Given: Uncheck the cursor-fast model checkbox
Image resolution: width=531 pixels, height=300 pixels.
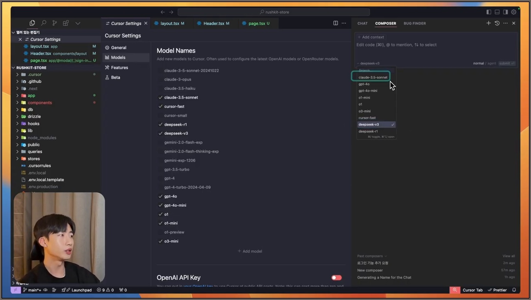Looking at the screenshot, I should tap(161, 106).
